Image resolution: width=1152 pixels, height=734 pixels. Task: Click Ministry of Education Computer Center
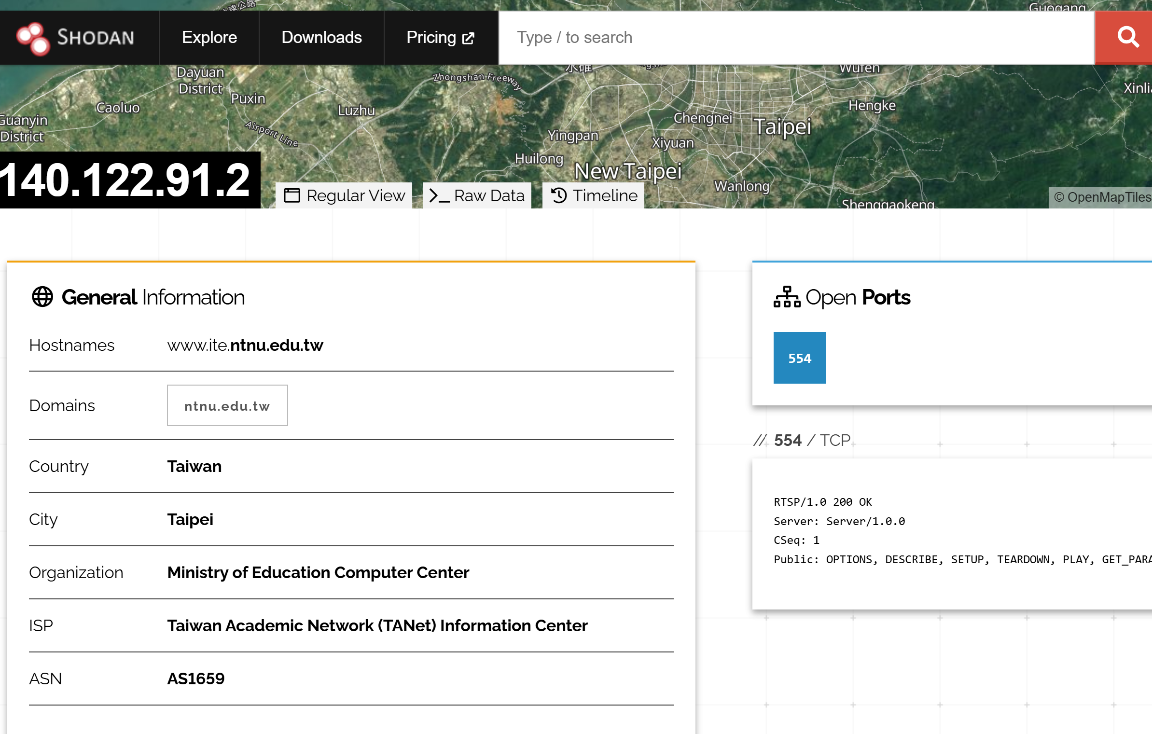point(318,572)
